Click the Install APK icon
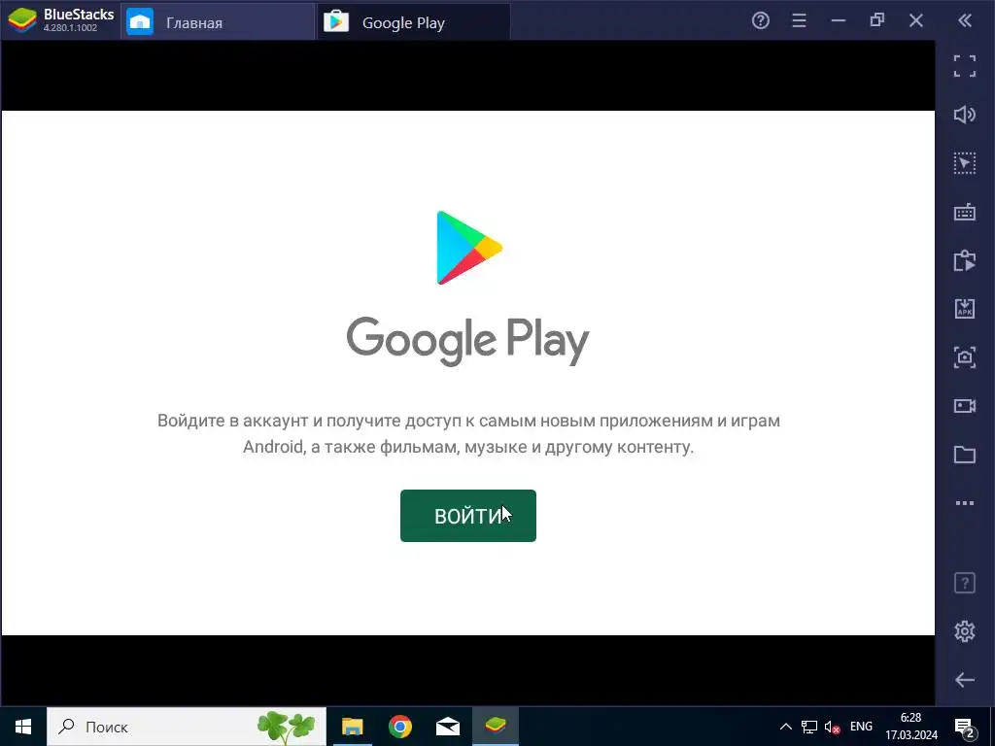Viewport: 995px width, 746px height. (965, 309)
